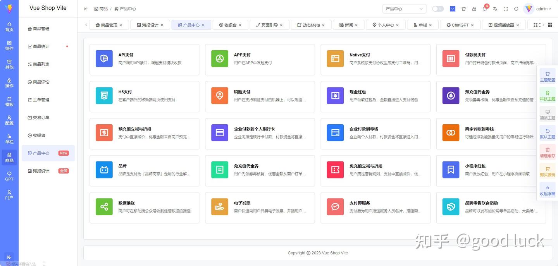Select 商品列表 in the side menu
Image resolution: width=558 pixels, height=266 pixels.
[48, 64]
